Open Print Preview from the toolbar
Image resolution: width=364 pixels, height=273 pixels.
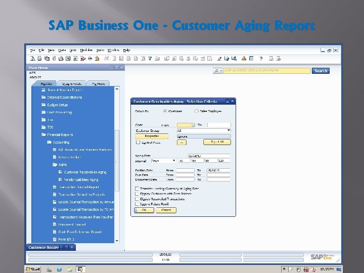click(x=33, y=59)
